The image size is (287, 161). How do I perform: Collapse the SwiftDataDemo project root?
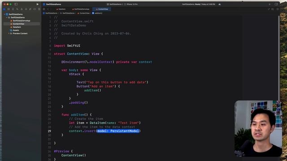[4, 14]
